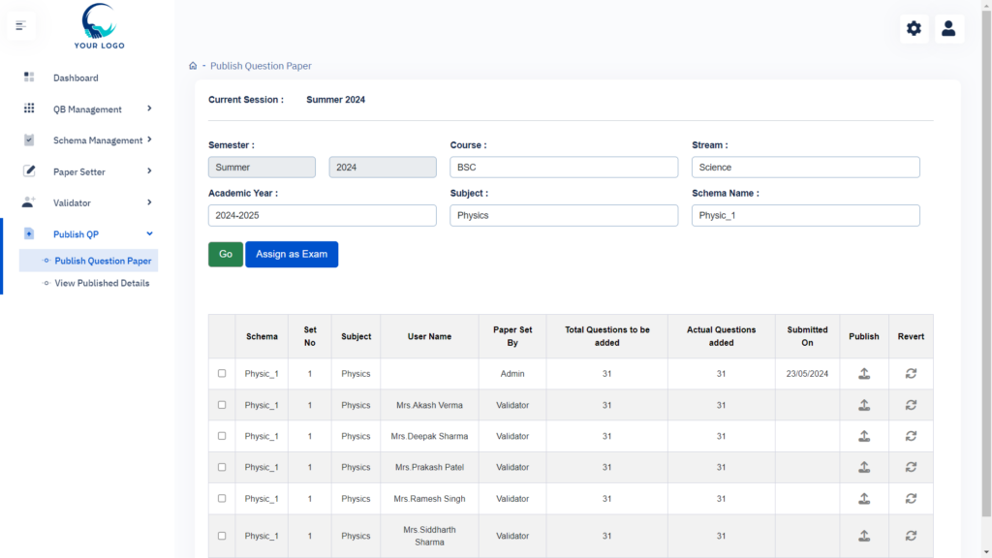The width and height of the screenshot is (992, 558).
Task: Expand the Paper Setter chevron
Action: tap(149, 170)
